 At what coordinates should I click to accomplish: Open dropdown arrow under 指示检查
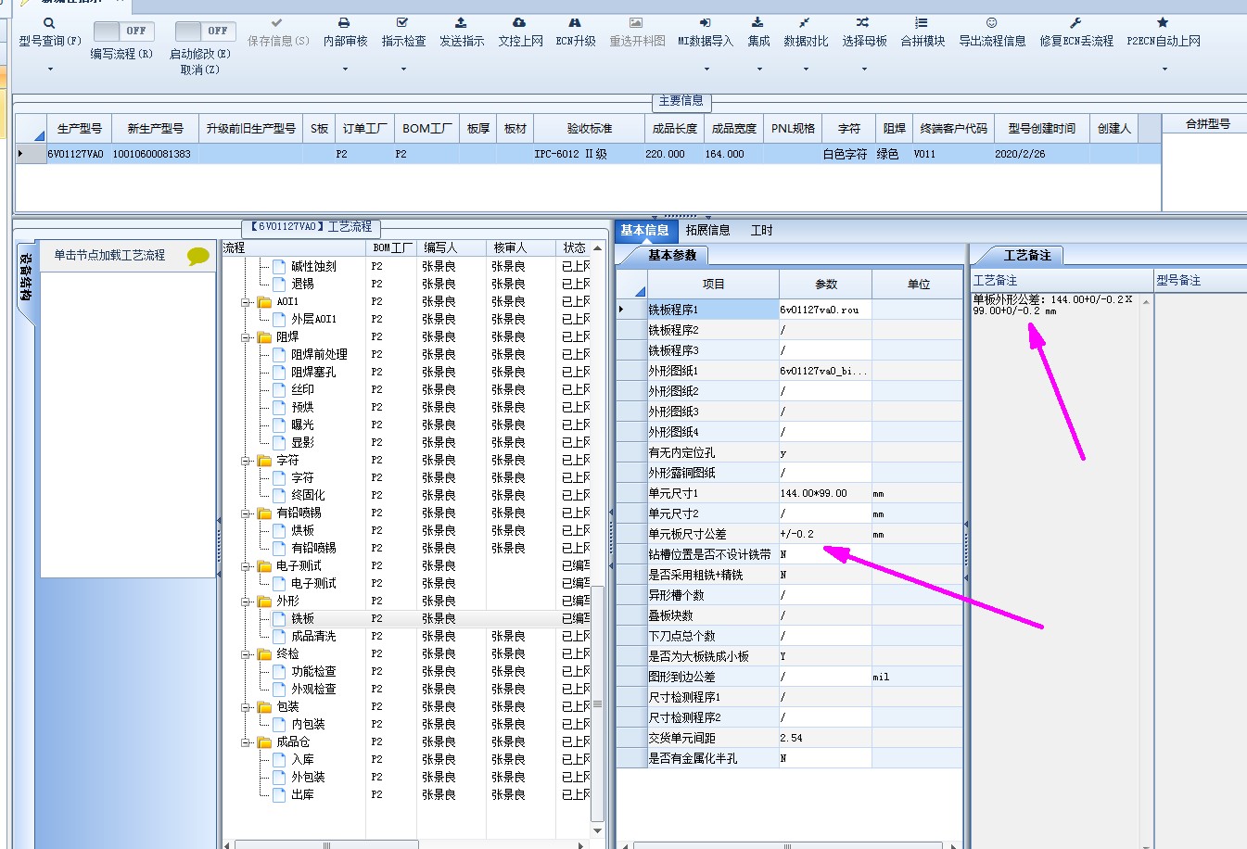pos(403,69)
